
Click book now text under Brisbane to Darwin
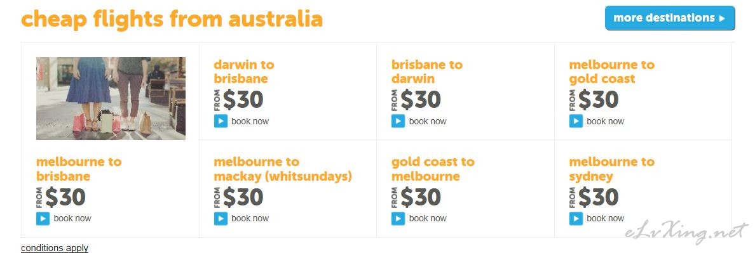pyautogui.click(x=428, y=121)
